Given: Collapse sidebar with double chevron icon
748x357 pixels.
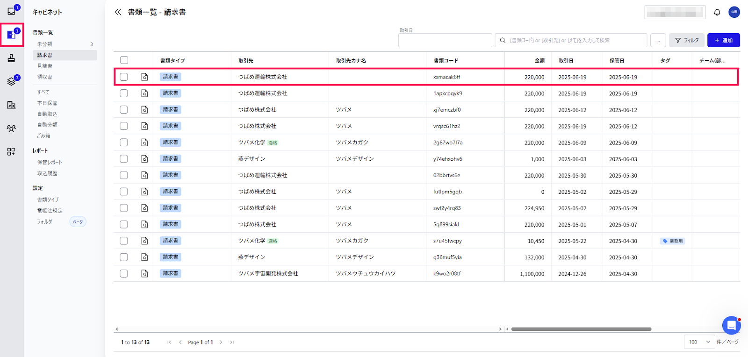Looking at the screenshot, I should click(x=118, y=12).
